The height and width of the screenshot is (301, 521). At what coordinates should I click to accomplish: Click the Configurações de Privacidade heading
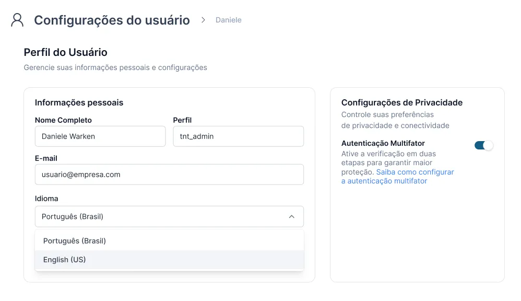pos(402,102)
